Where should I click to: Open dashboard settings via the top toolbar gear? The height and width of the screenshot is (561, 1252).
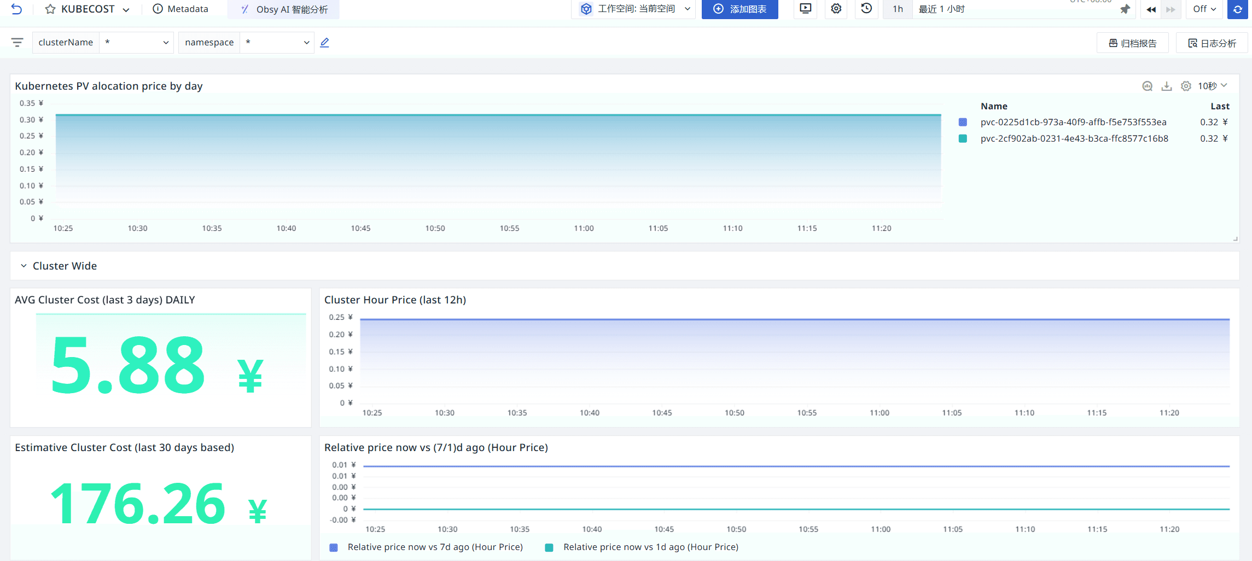pos(836,9)
